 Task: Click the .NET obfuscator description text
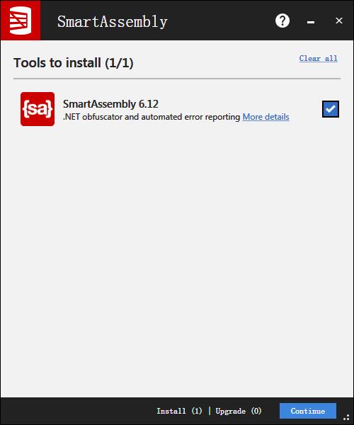tap(152, 117)
